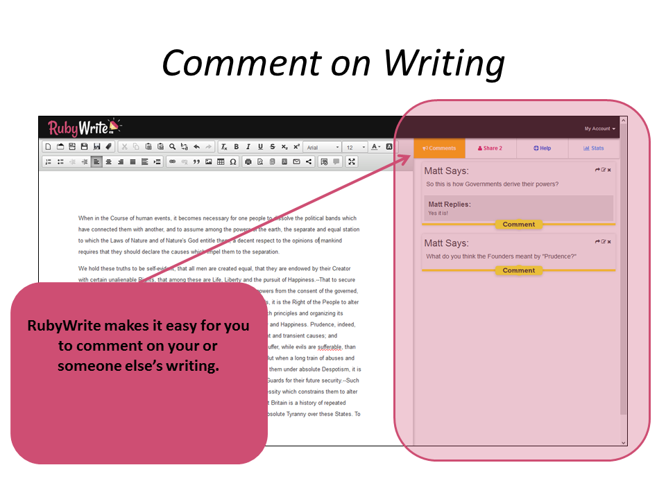Insert a bulleted list
This screenshot has width=666, height=499.
click(60, 161)
